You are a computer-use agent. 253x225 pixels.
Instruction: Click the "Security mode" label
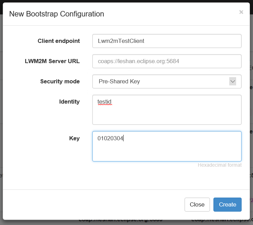60,82
